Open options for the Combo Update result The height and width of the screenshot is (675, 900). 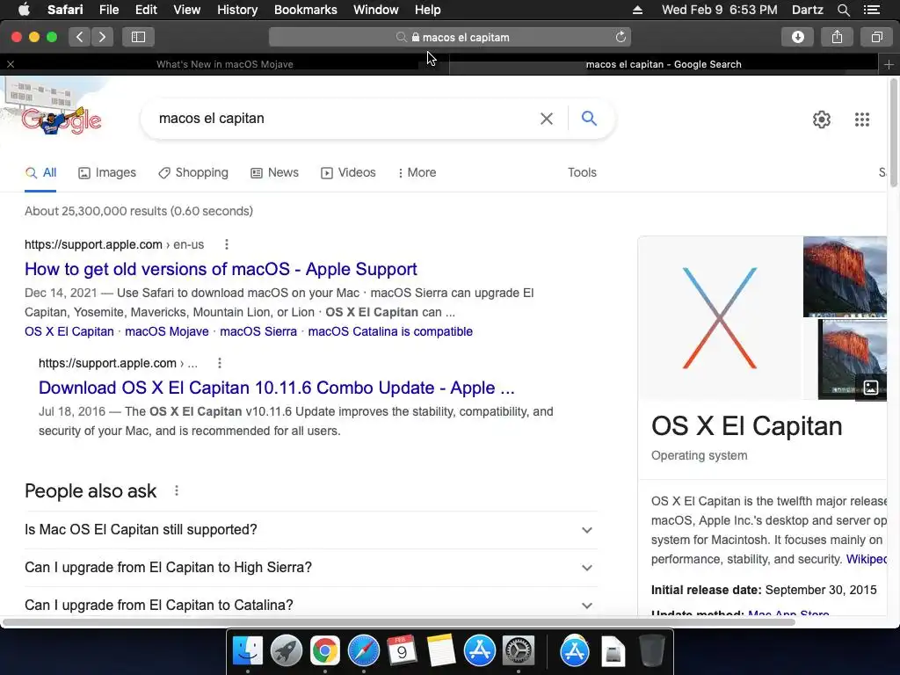coord(219,363)
